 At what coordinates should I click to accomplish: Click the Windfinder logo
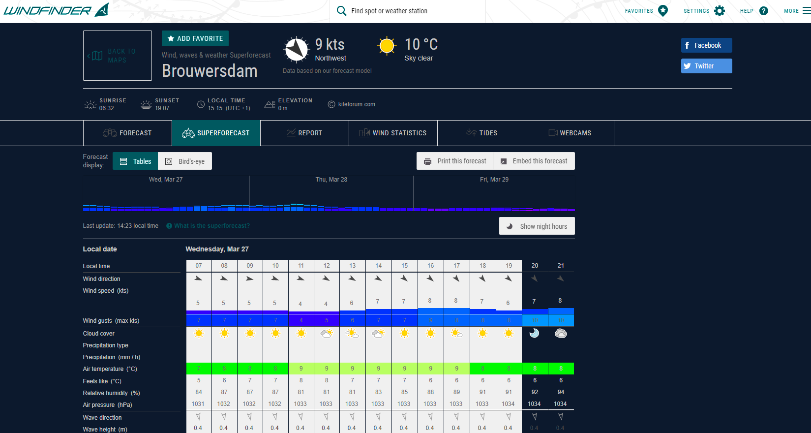[x=56, y=10]
